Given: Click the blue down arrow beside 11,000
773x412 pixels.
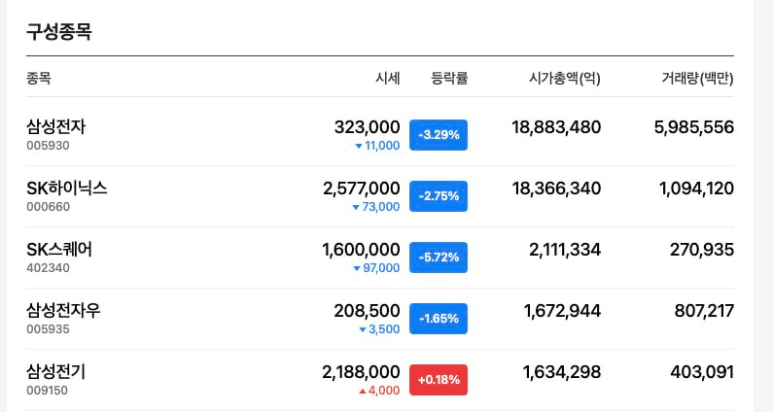Looking at the screenshot, I should click(x=359, y=146).
